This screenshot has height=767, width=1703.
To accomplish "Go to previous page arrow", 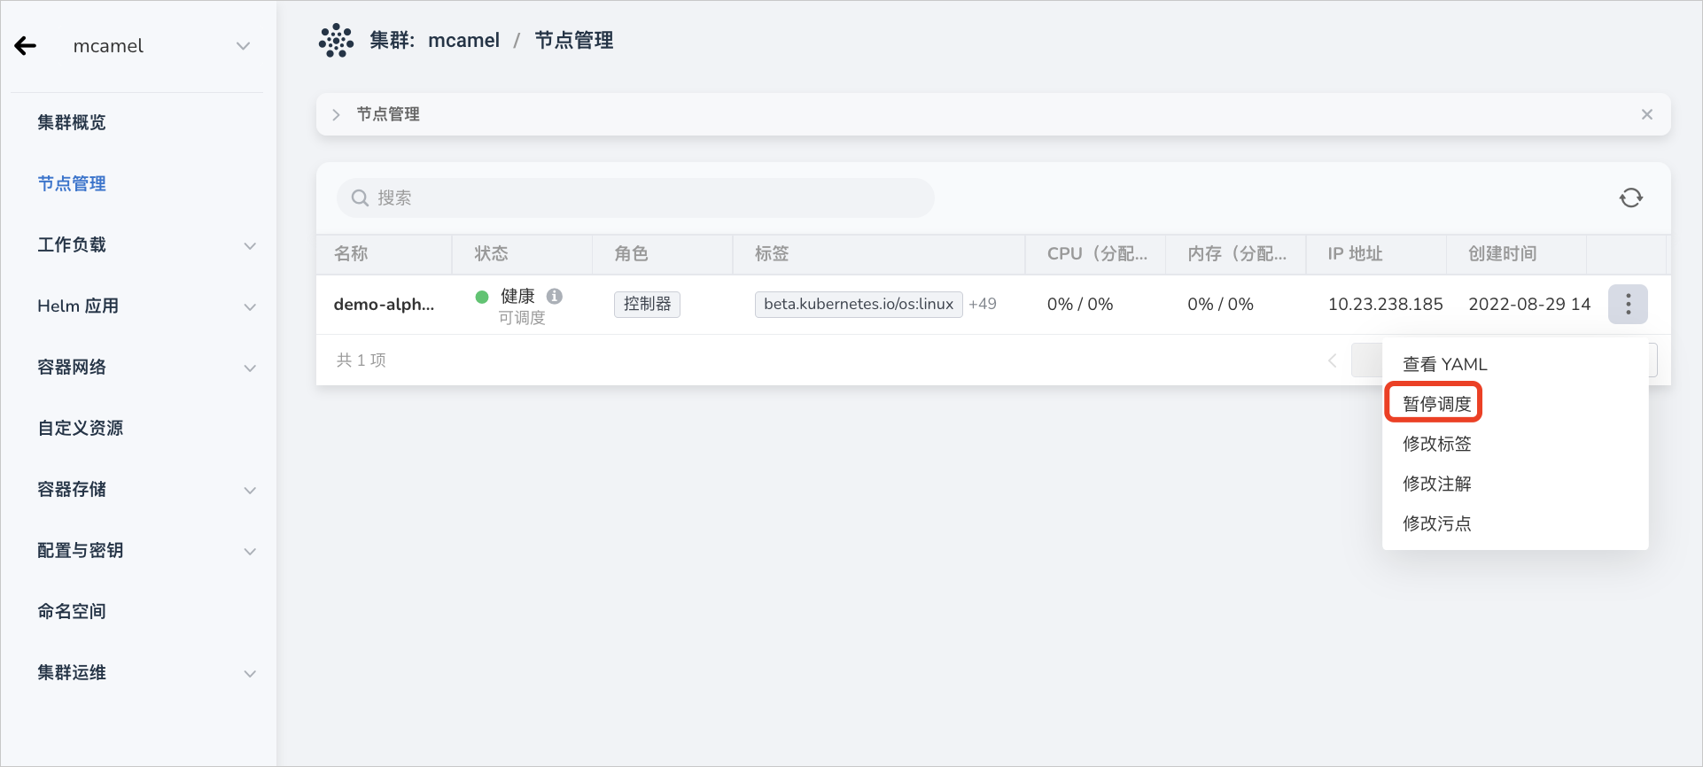I will click(1332, 360).
